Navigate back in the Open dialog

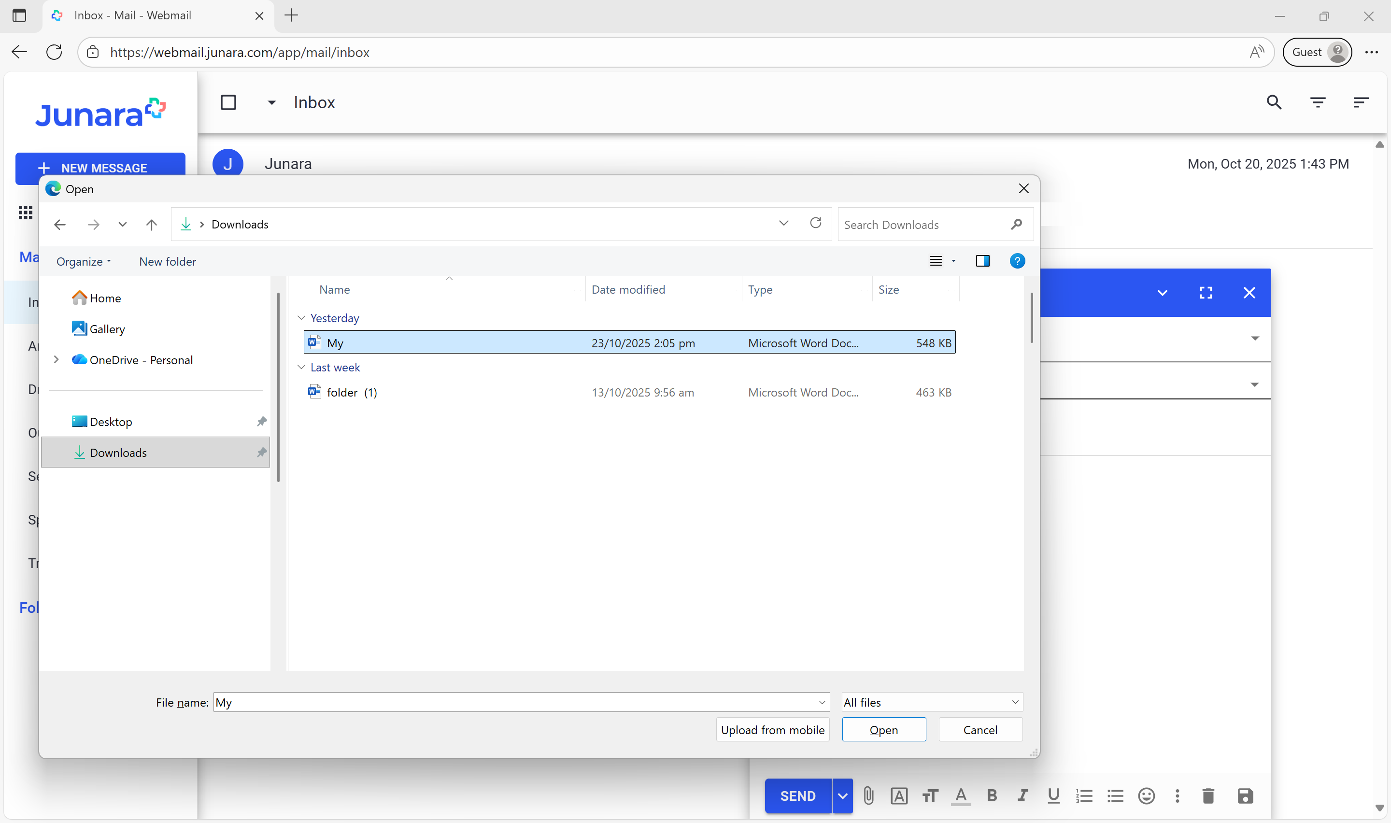click(60, 224)
